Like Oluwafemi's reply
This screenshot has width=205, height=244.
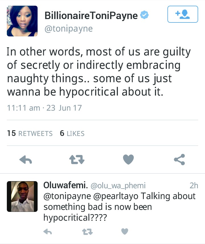125,232
